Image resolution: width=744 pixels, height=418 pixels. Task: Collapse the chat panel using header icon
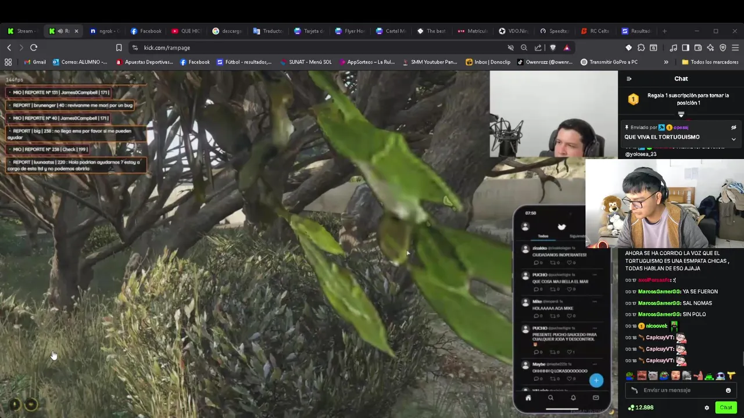coord(629,79)
